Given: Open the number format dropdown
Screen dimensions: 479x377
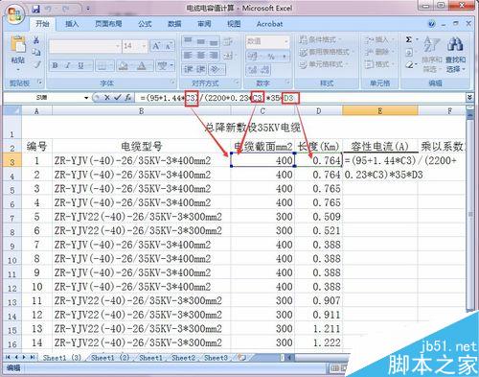Looking at the screenshot, I should [286, 41].
